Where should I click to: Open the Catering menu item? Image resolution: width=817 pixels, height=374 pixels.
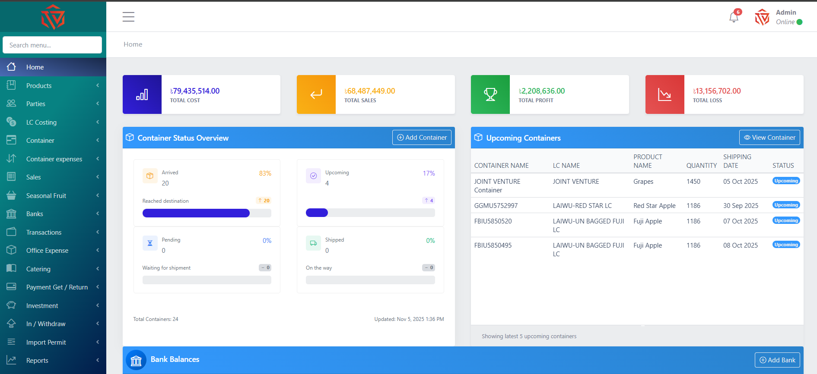point(53,269)
